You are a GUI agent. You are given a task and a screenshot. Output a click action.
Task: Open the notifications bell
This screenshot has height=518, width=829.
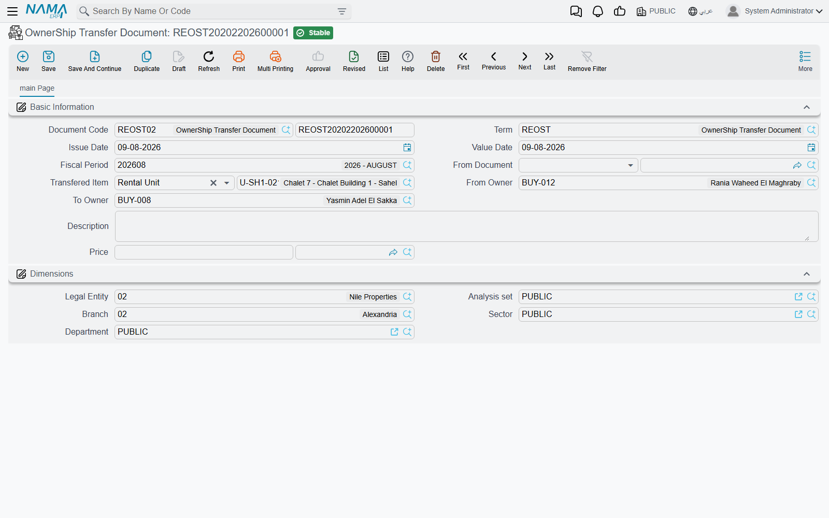coord(598,11)
